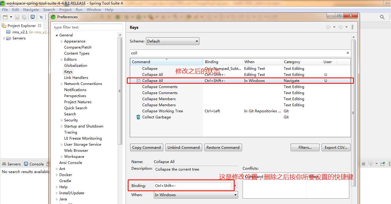Expand the Appearance preferences node
Image resolution: width=391 pixels, height=204 pixels.
[62, 41]
